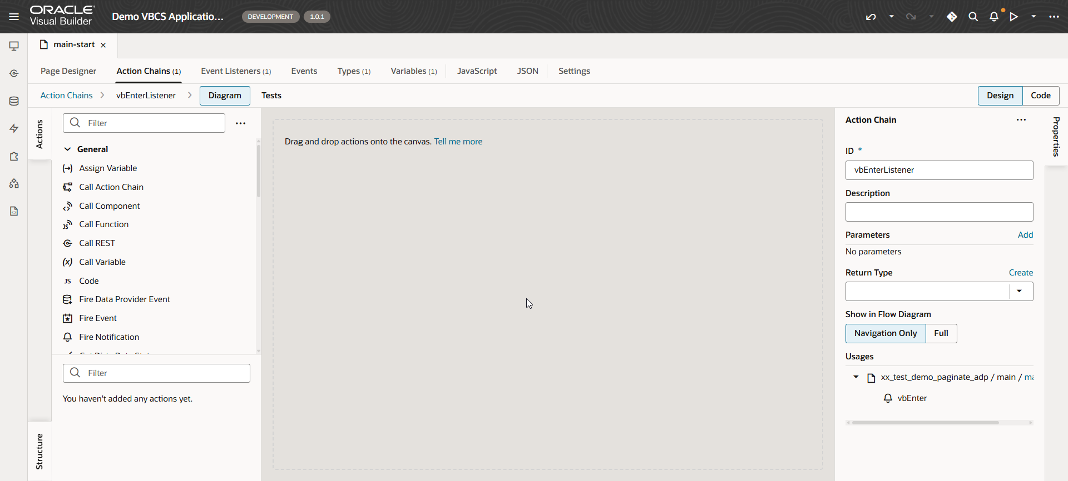Open Business Objects database icon in sidebar
The height and width of the screenshot is (481, 1068).
tap(14, 101)
